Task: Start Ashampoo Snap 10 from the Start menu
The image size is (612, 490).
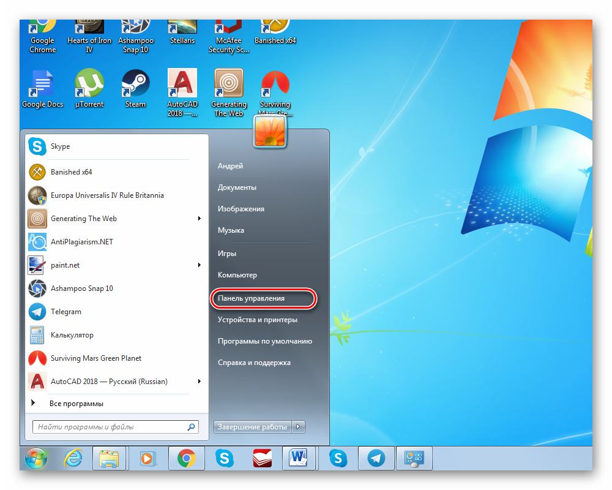Action: 116,288
